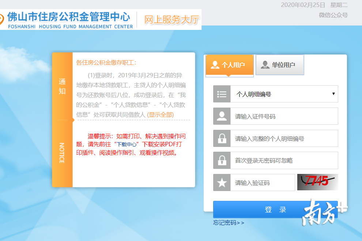Click the date text 2020年02月25日
This screenshot has width=362, height=241.
[303, 5]
